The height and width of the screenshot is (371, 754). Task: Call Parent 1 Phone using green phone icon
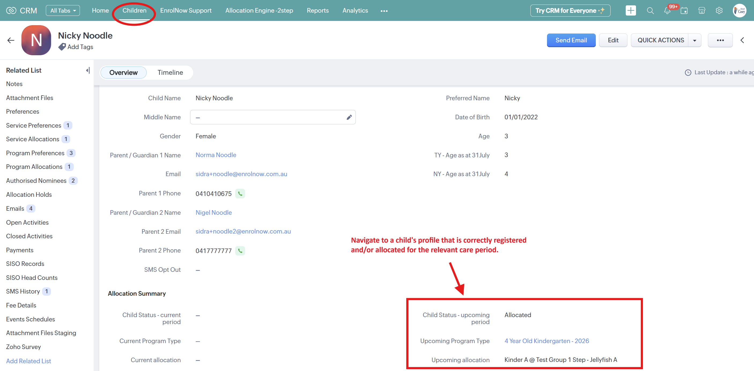pyautogui.click(x=240, y=193)
